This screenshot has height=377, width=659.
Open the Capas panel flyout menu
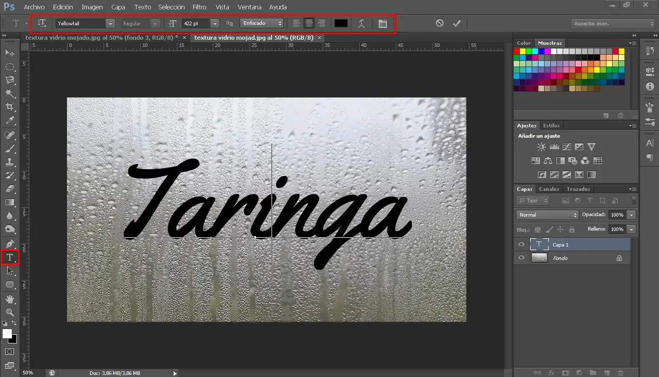[x=633, y=189]
